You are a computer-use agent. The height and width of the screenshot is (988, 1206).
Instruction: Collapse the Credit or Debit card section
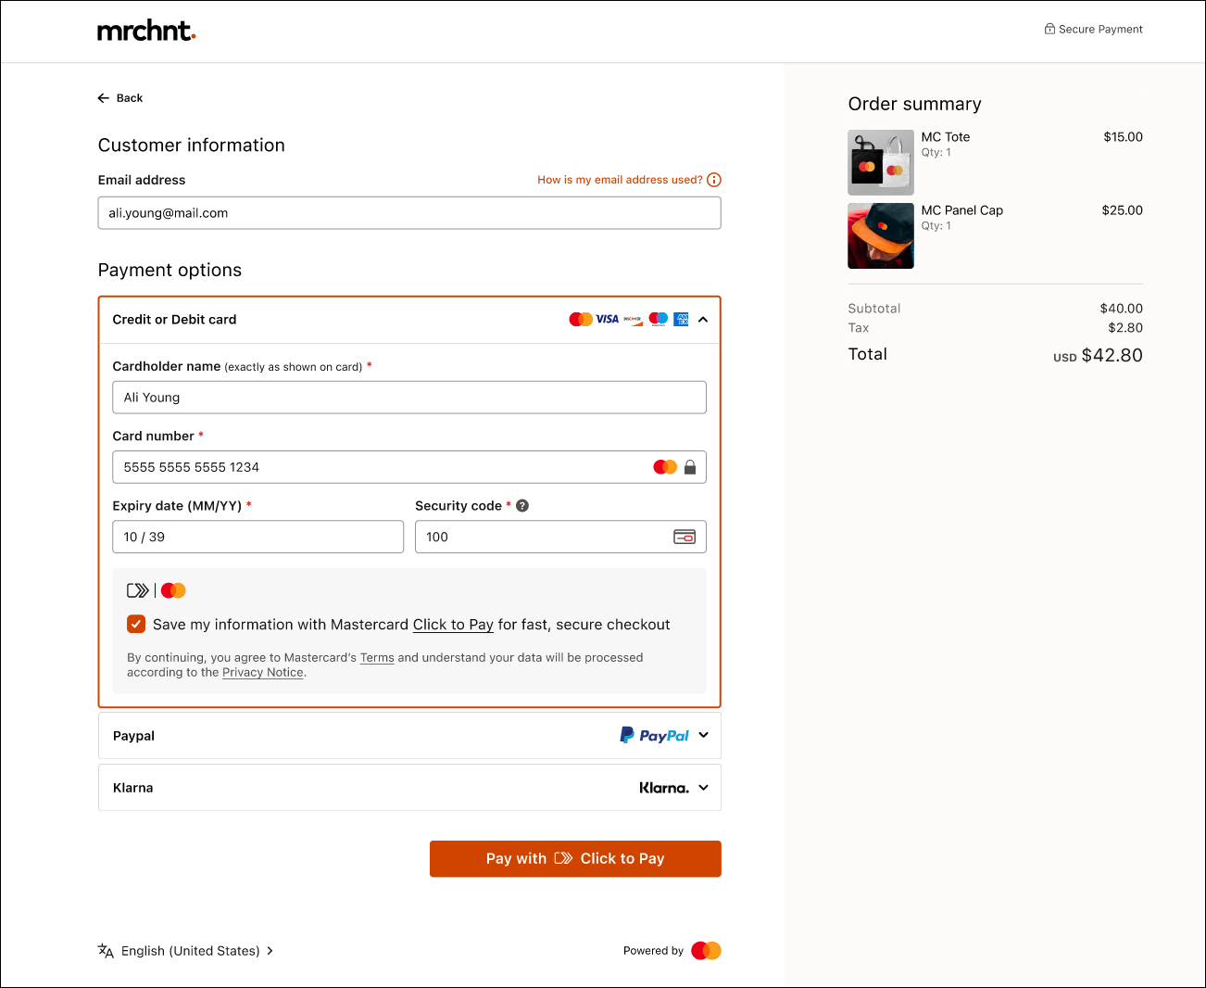click(x=703, y=319)
